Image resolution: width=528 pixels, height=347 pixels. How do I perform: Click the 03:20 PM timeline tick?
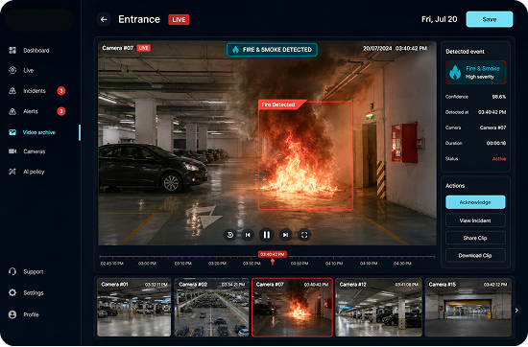(217, 264)
